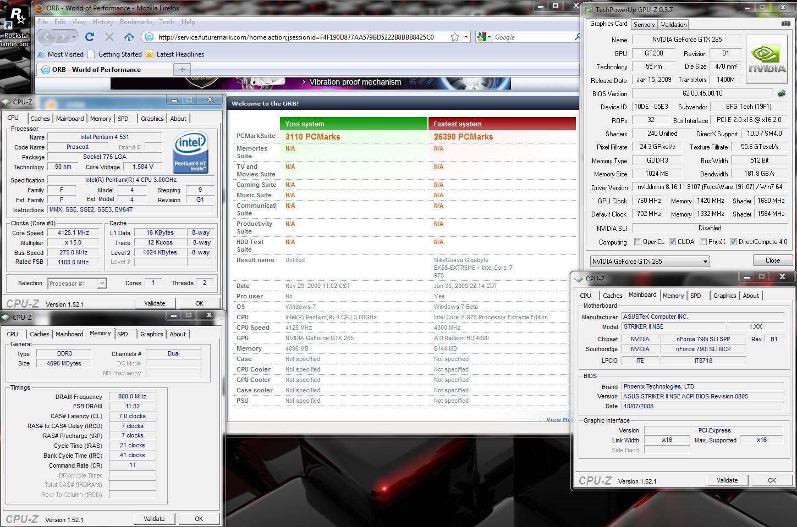Switch to the Validation tab in GPU-Z

(674, 24)
